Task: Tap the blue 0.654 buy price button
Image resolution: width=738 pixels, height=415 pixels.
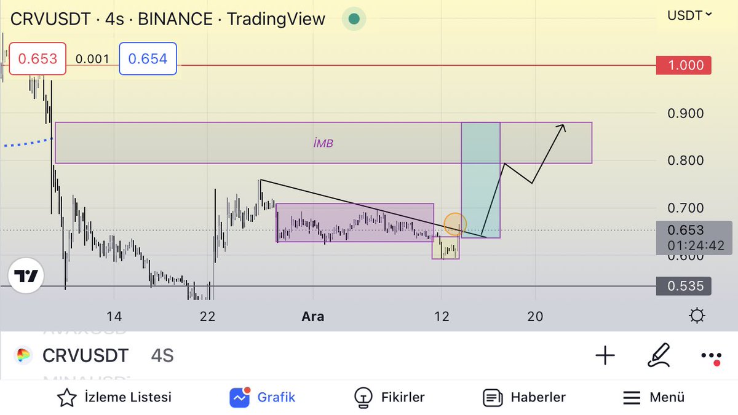Action: (x=148, y=59)
